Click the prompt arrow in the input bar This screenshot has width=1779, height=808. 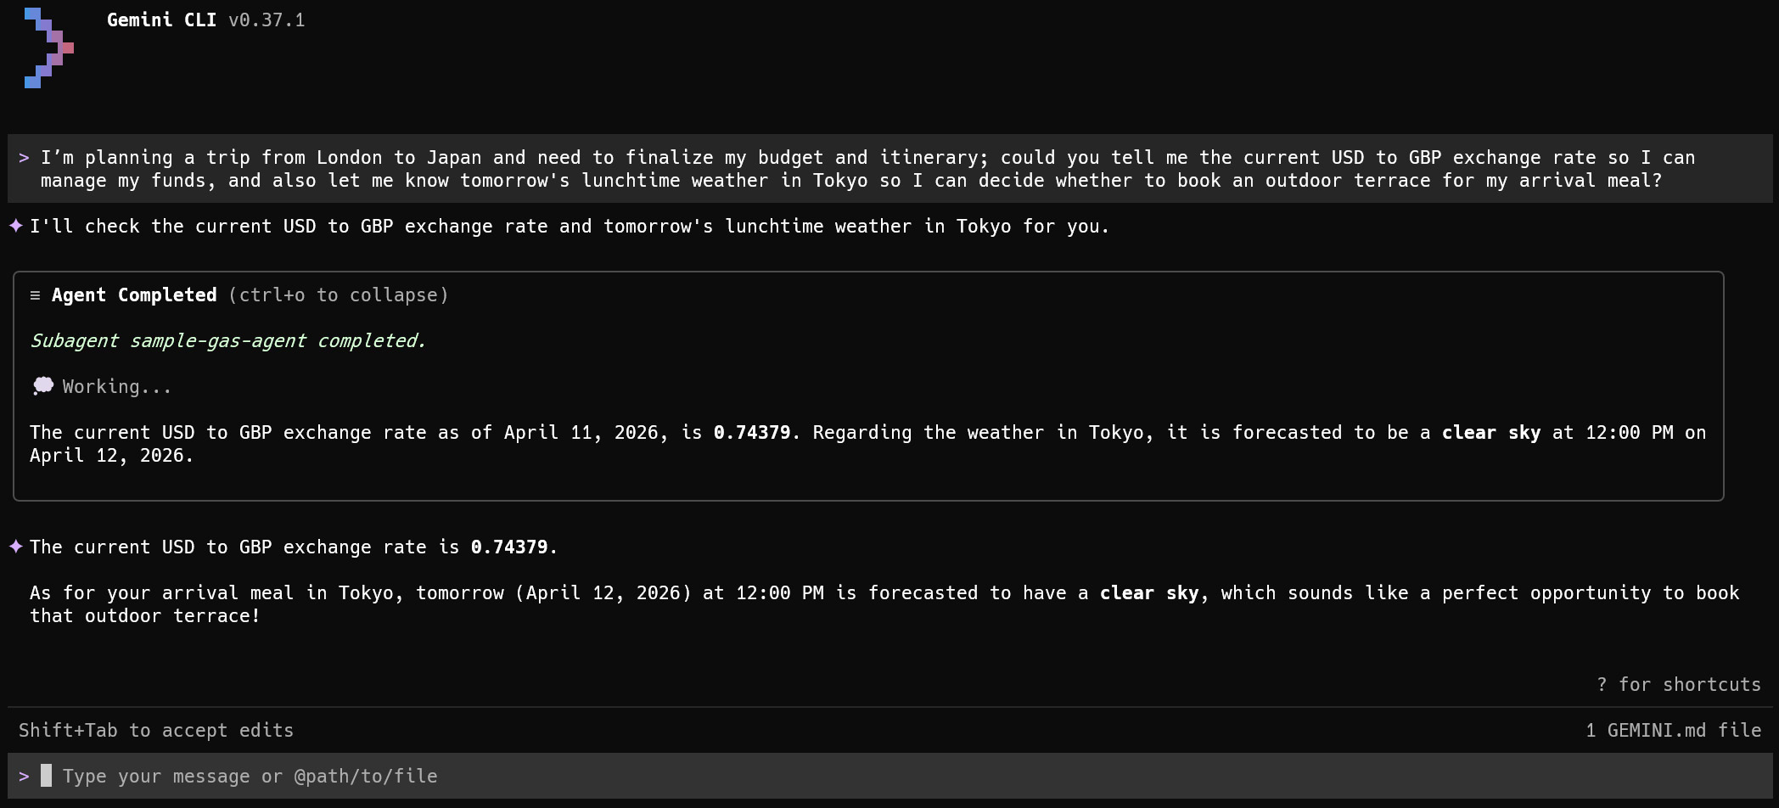coord(24,776)
